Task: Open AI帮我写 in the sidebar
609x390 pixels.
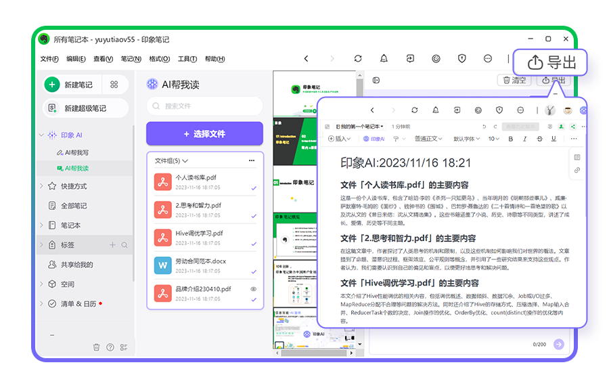Action: click(x=73, y=152)
